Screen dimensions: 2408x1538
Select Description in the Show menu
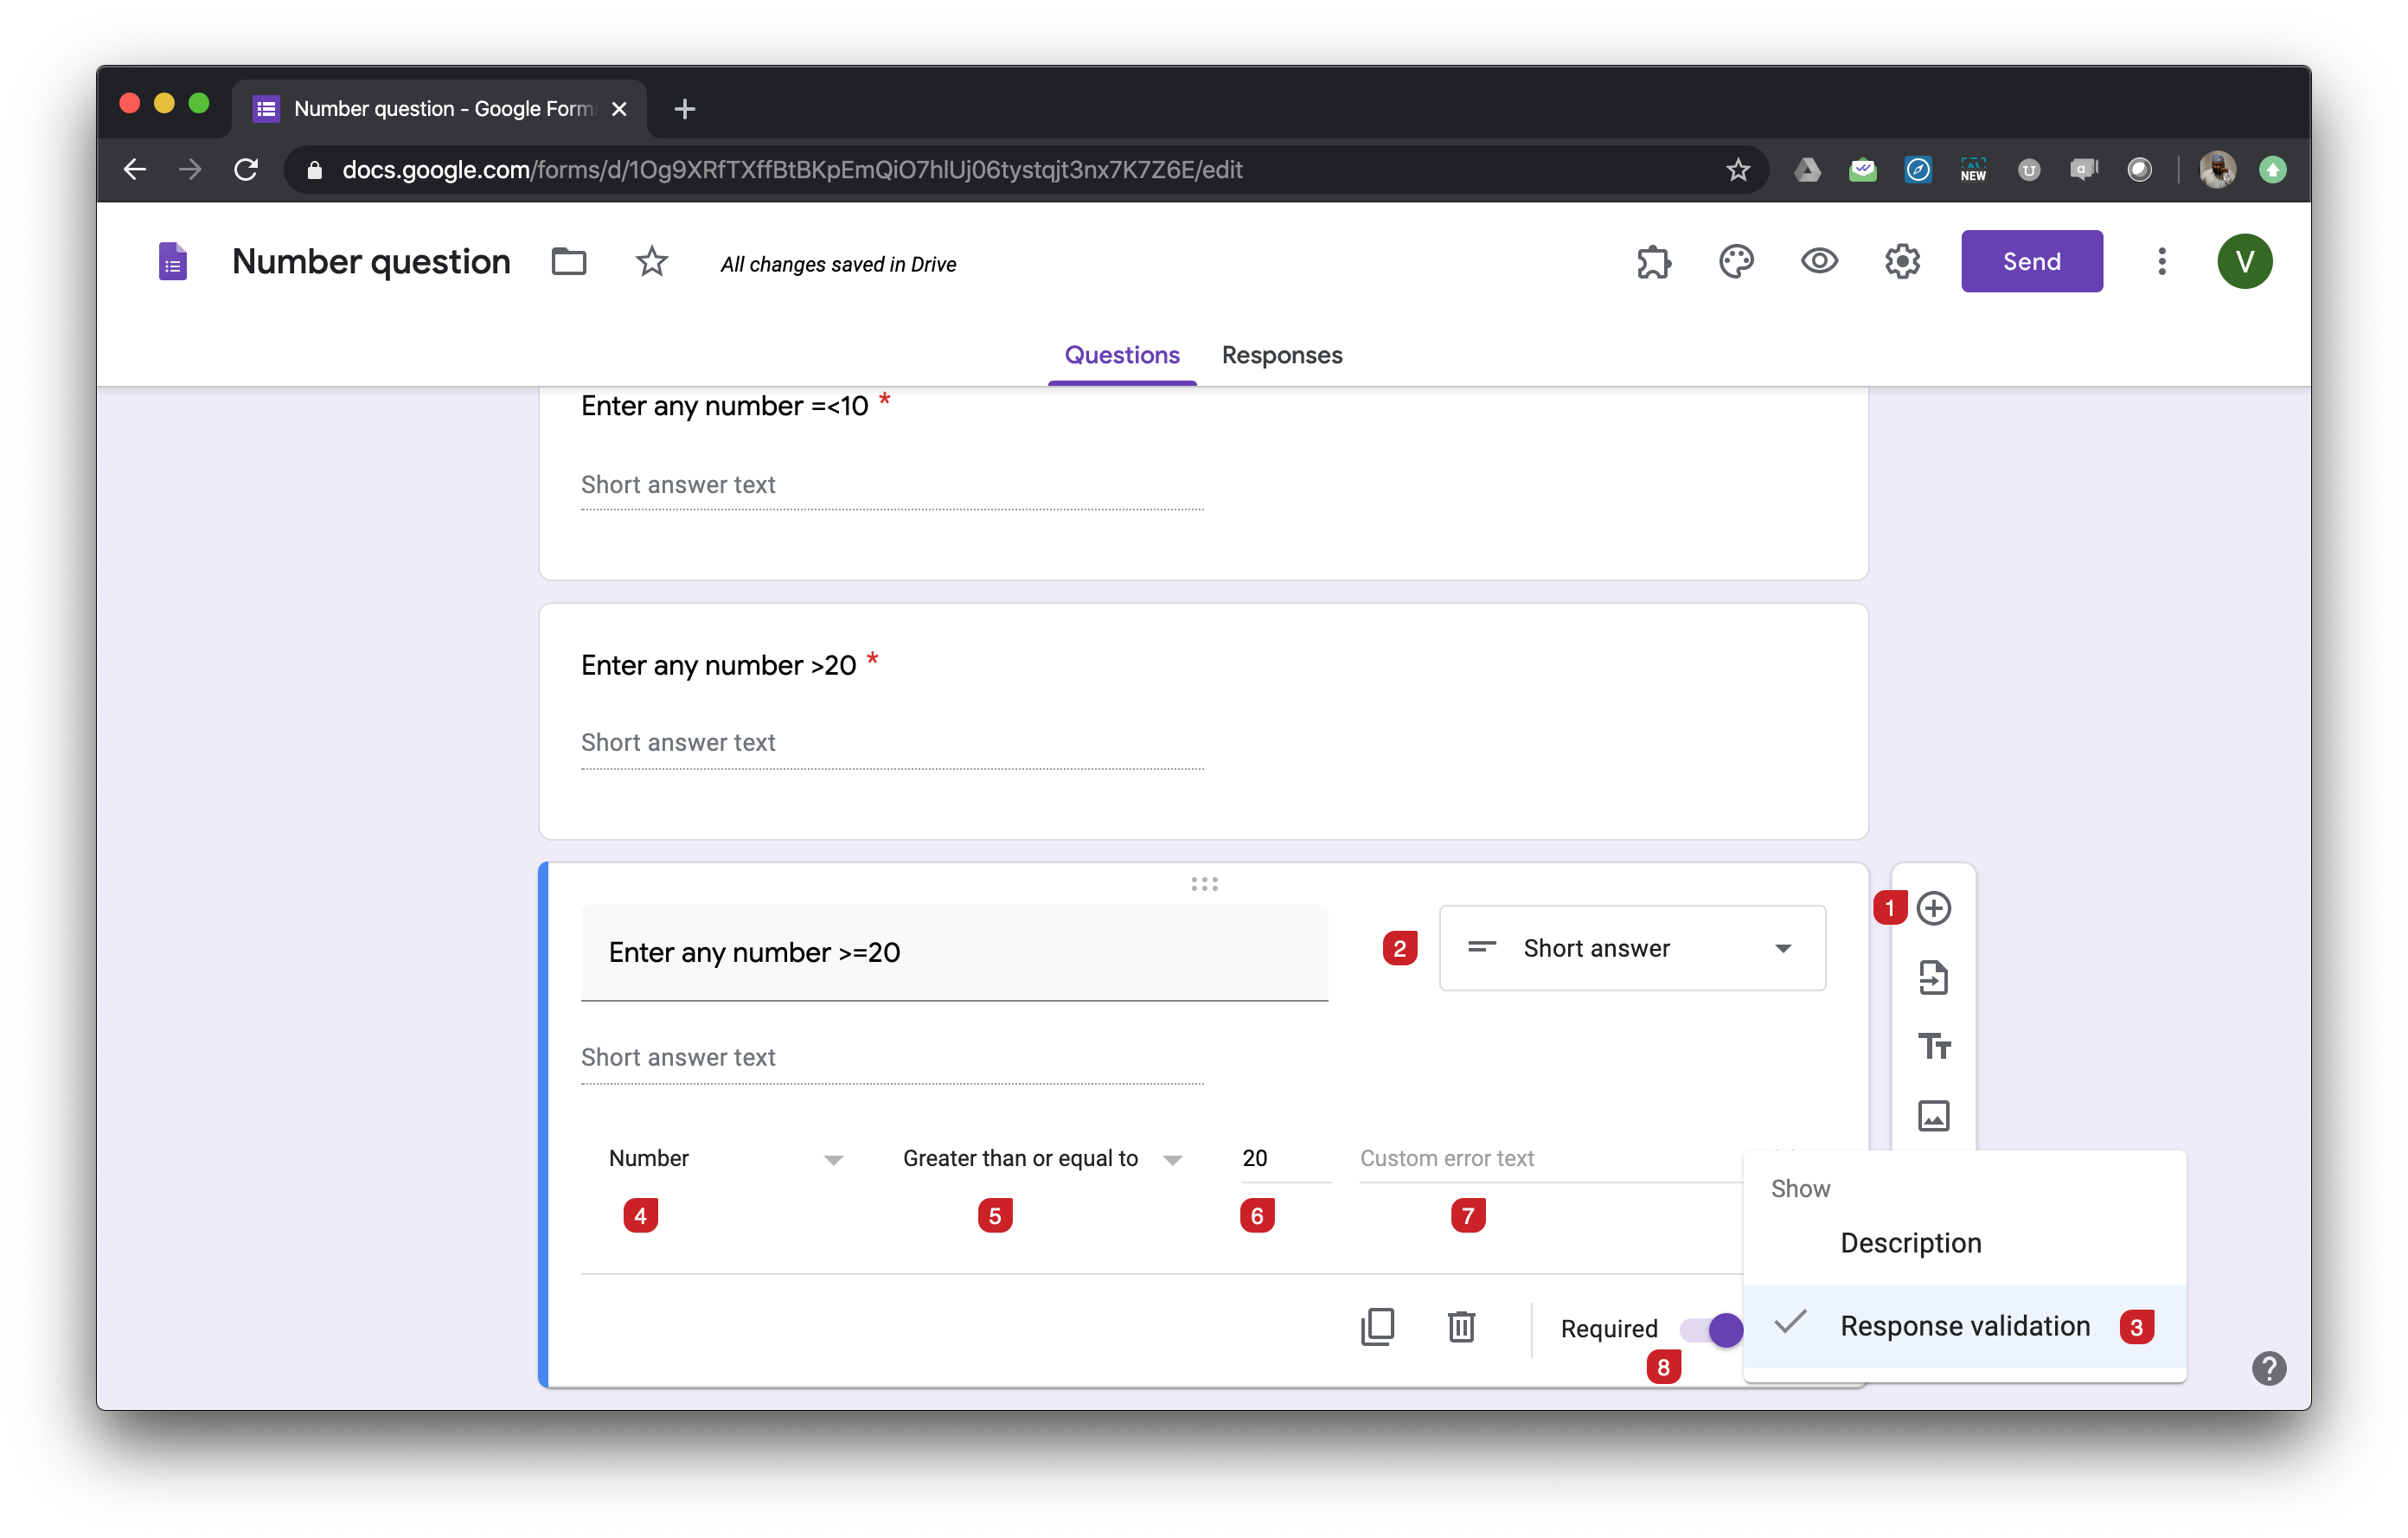pos(1910,1243)
